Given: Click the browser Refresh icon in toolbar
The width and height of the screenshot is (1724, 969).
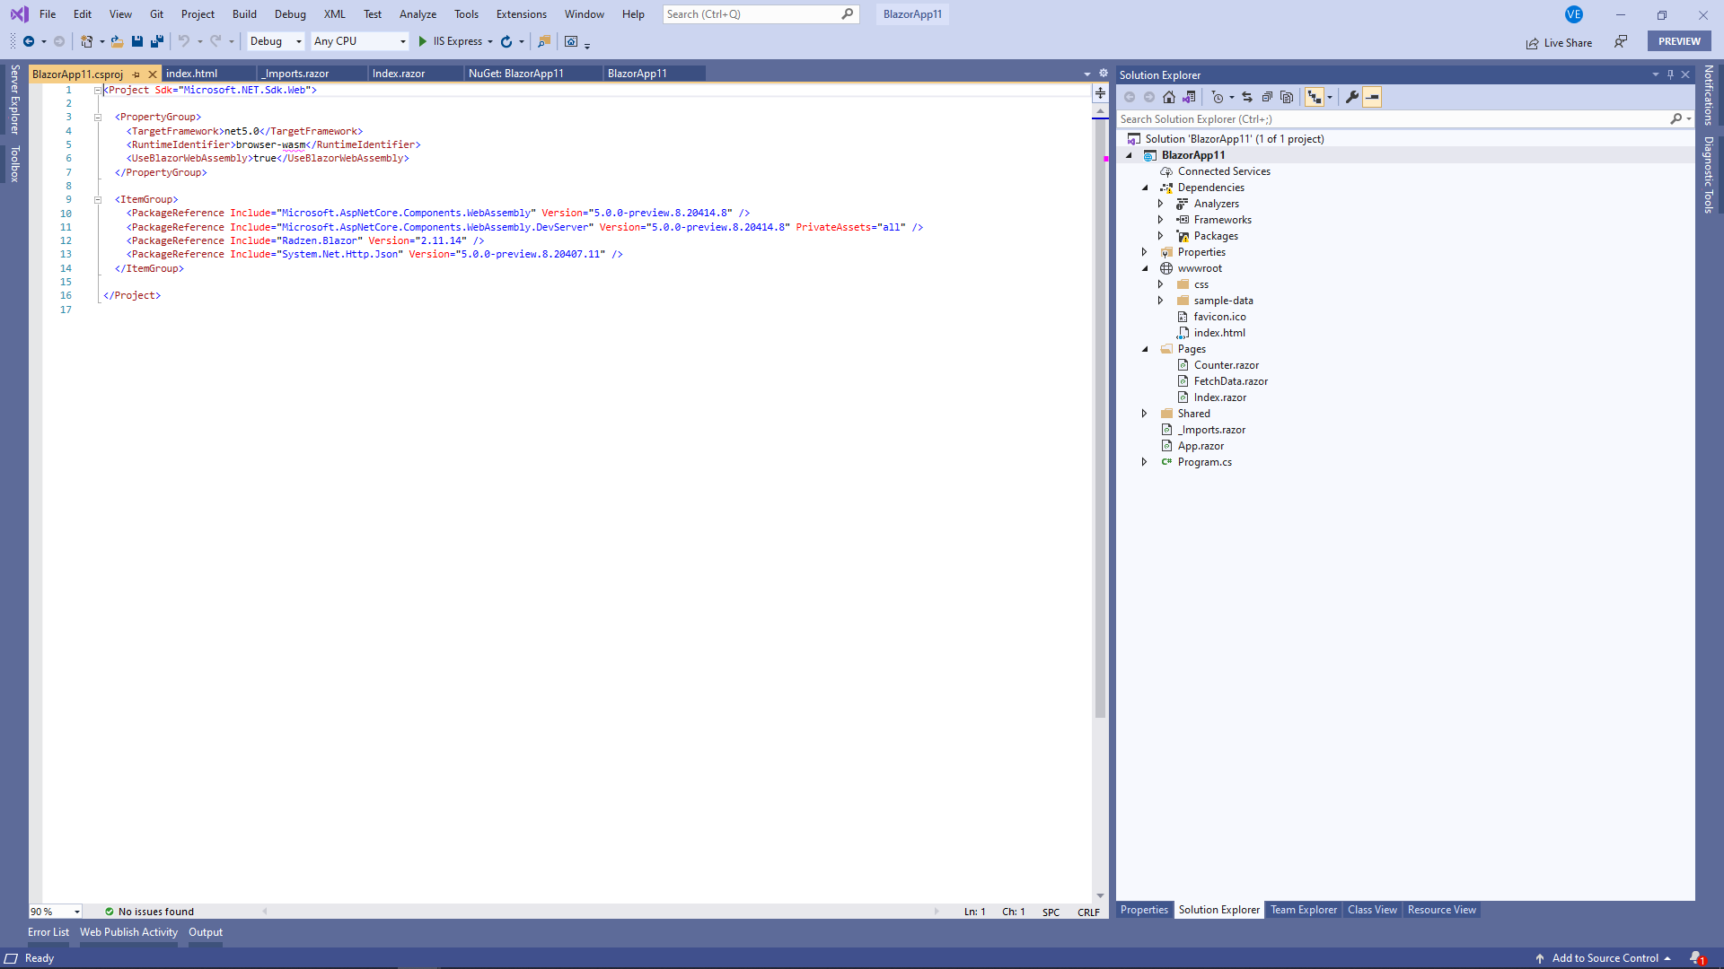Looking at the screenshot, I should point(506,41).
